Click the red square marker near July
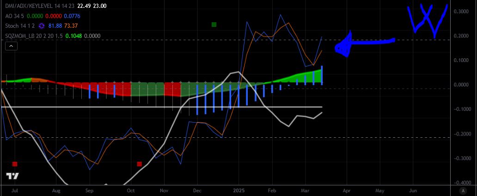Image resolution: width=477 pixels, height=196 pixels. [x=15, y=164]
